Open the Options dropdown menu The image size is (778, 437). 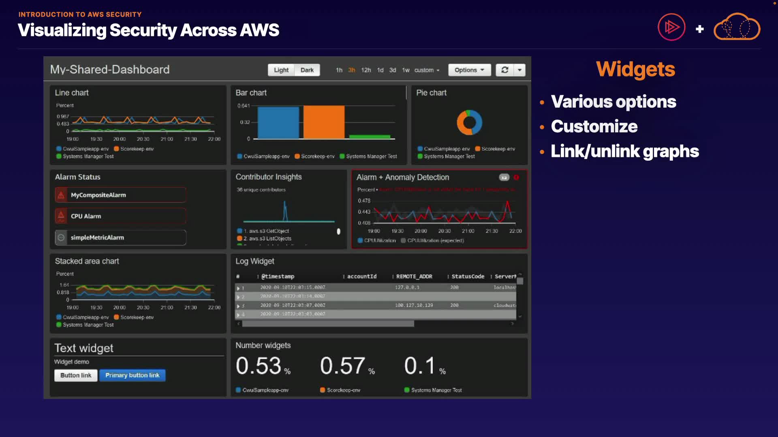click(x=469, y=70)
